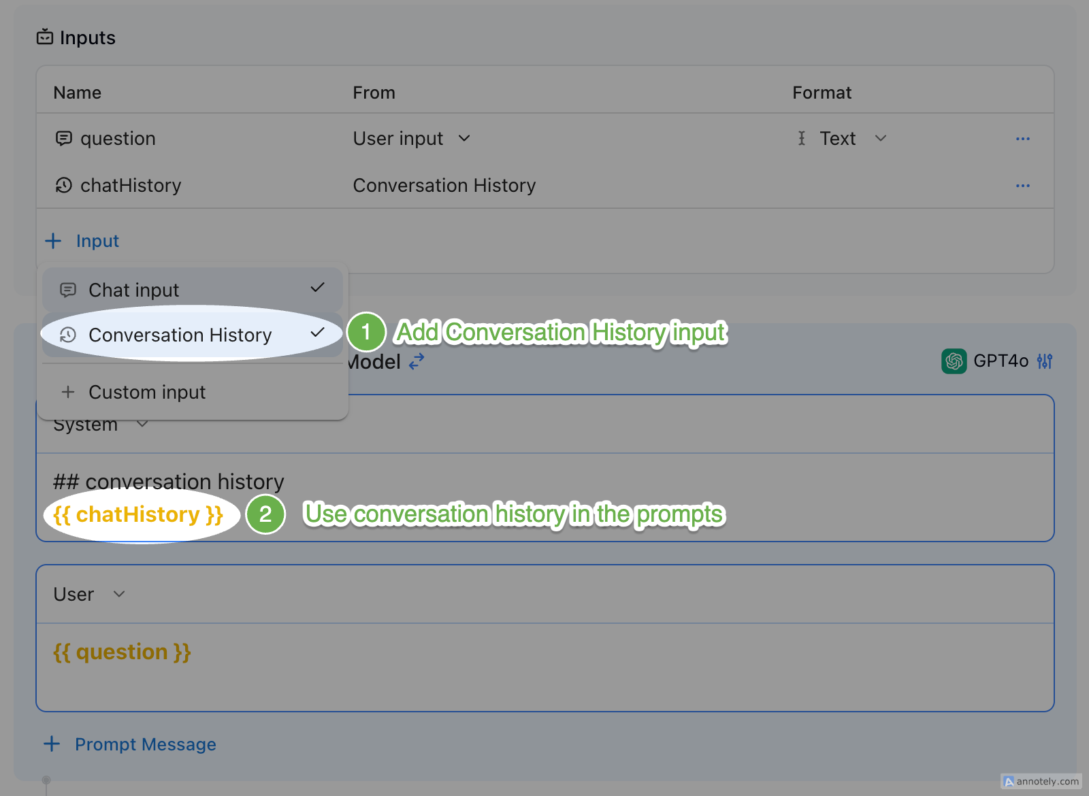The image size is (1089, 796).
Task: Click the Input add link
Action: click(x=97, y=241)
